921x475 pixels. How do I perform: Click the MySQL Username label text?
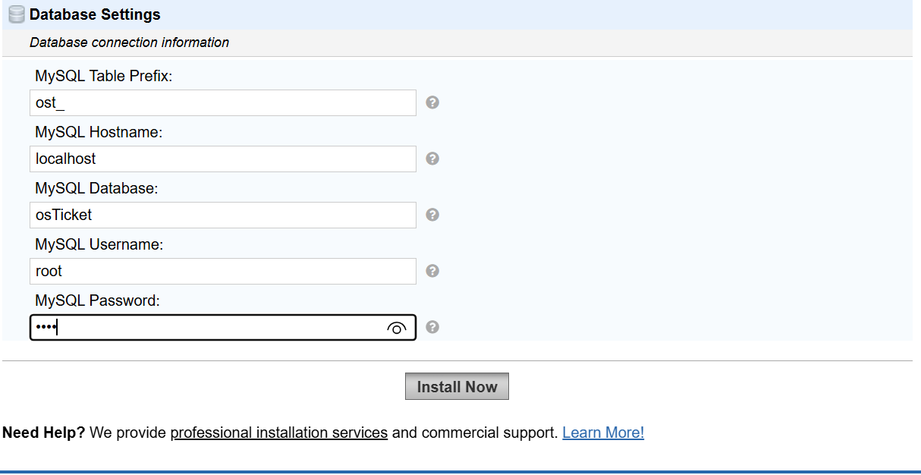click(99, 245)
